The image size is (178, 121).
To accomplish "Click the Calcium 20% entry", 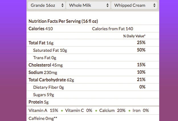I will [x=112, y=110].
